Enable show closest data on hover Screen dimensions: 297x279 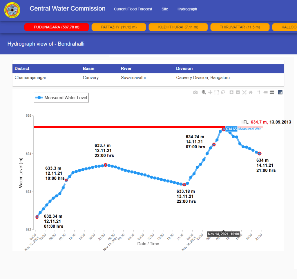(265, 92)
